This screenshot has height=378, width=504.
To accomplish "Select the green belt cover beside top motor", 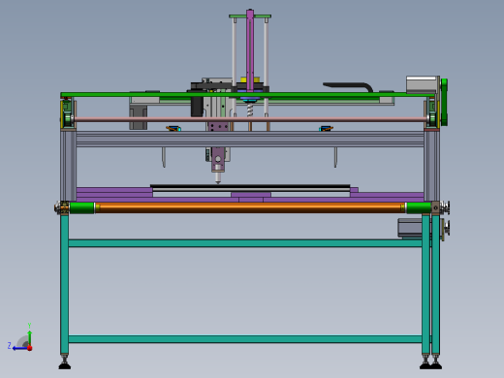I will point(444,102).
